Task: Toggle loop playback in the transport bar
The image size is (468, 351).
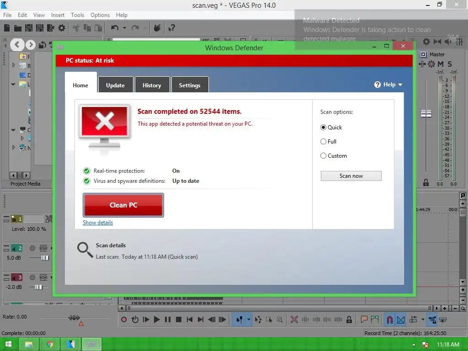Action: [x=135, y=319]
